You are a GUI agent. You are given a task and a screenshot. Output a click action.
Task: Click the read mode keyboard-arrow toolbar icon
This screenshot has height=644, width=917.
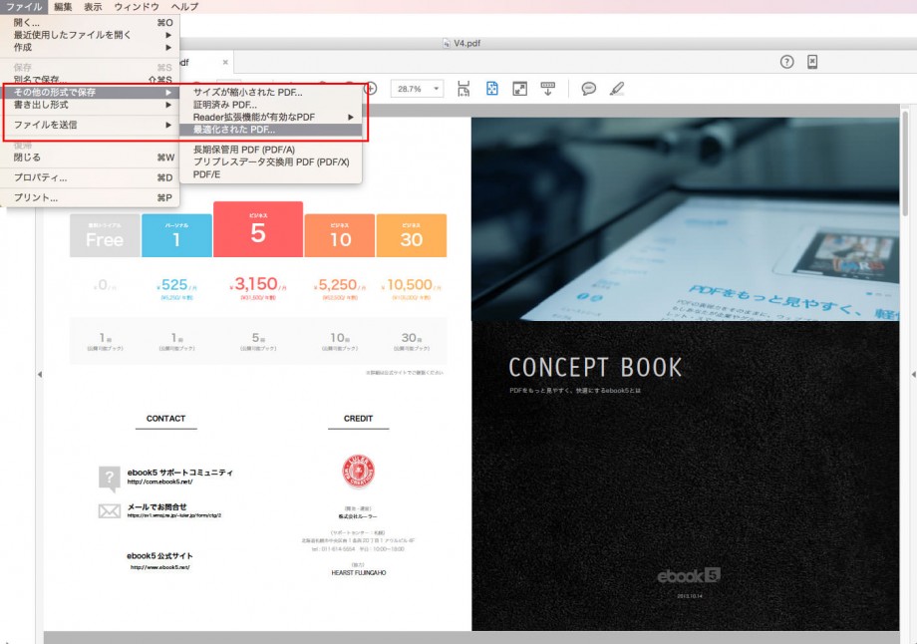click(547, 89)
